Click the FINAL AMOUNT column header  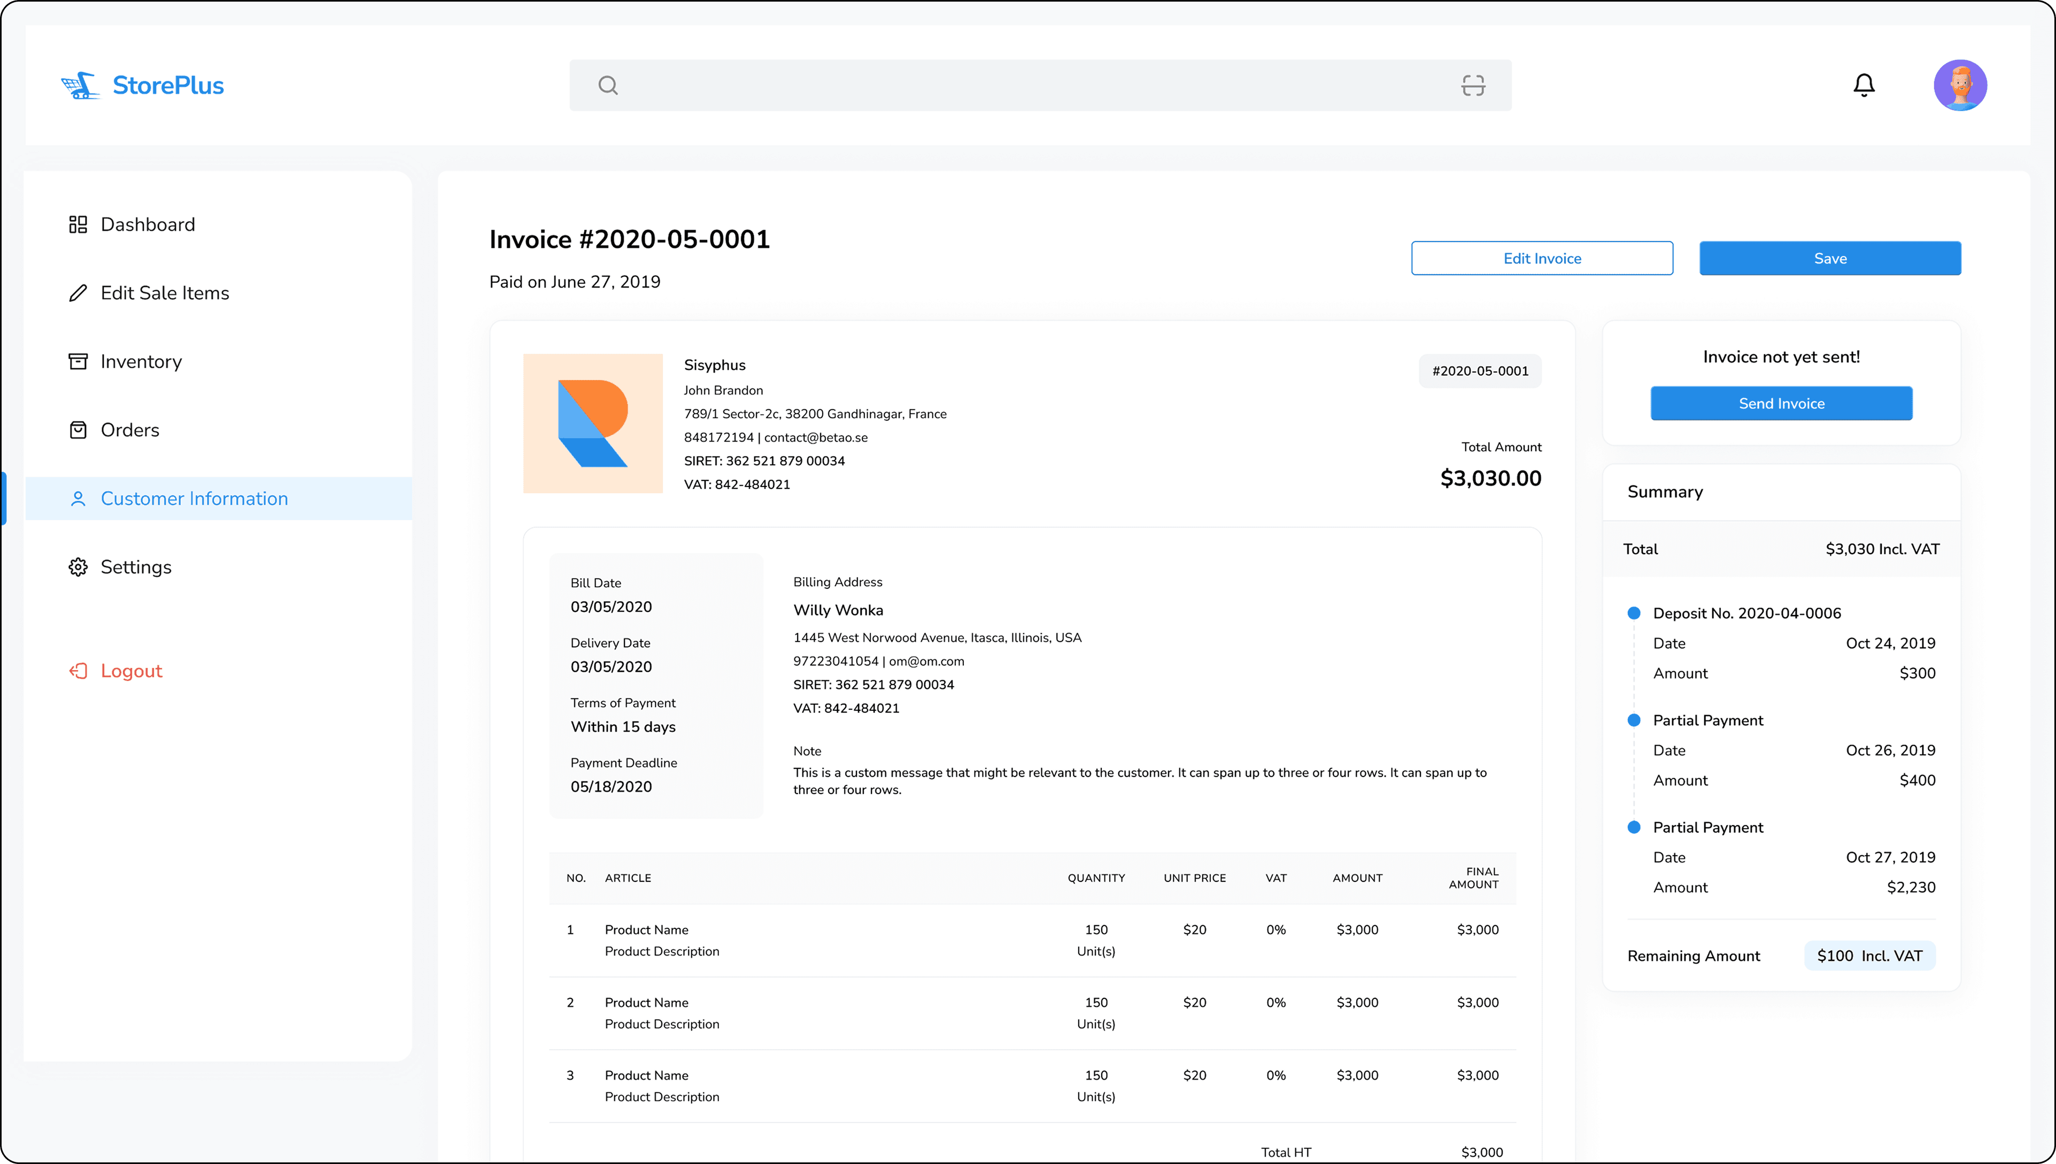point(1474,878)
